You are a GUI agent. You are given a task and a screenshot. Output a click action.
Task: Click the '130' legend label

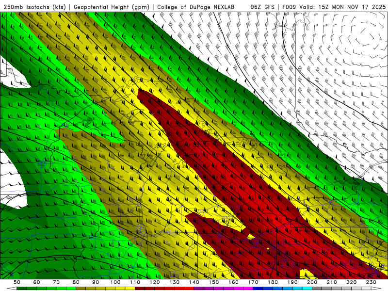click(x=175, y=282)
